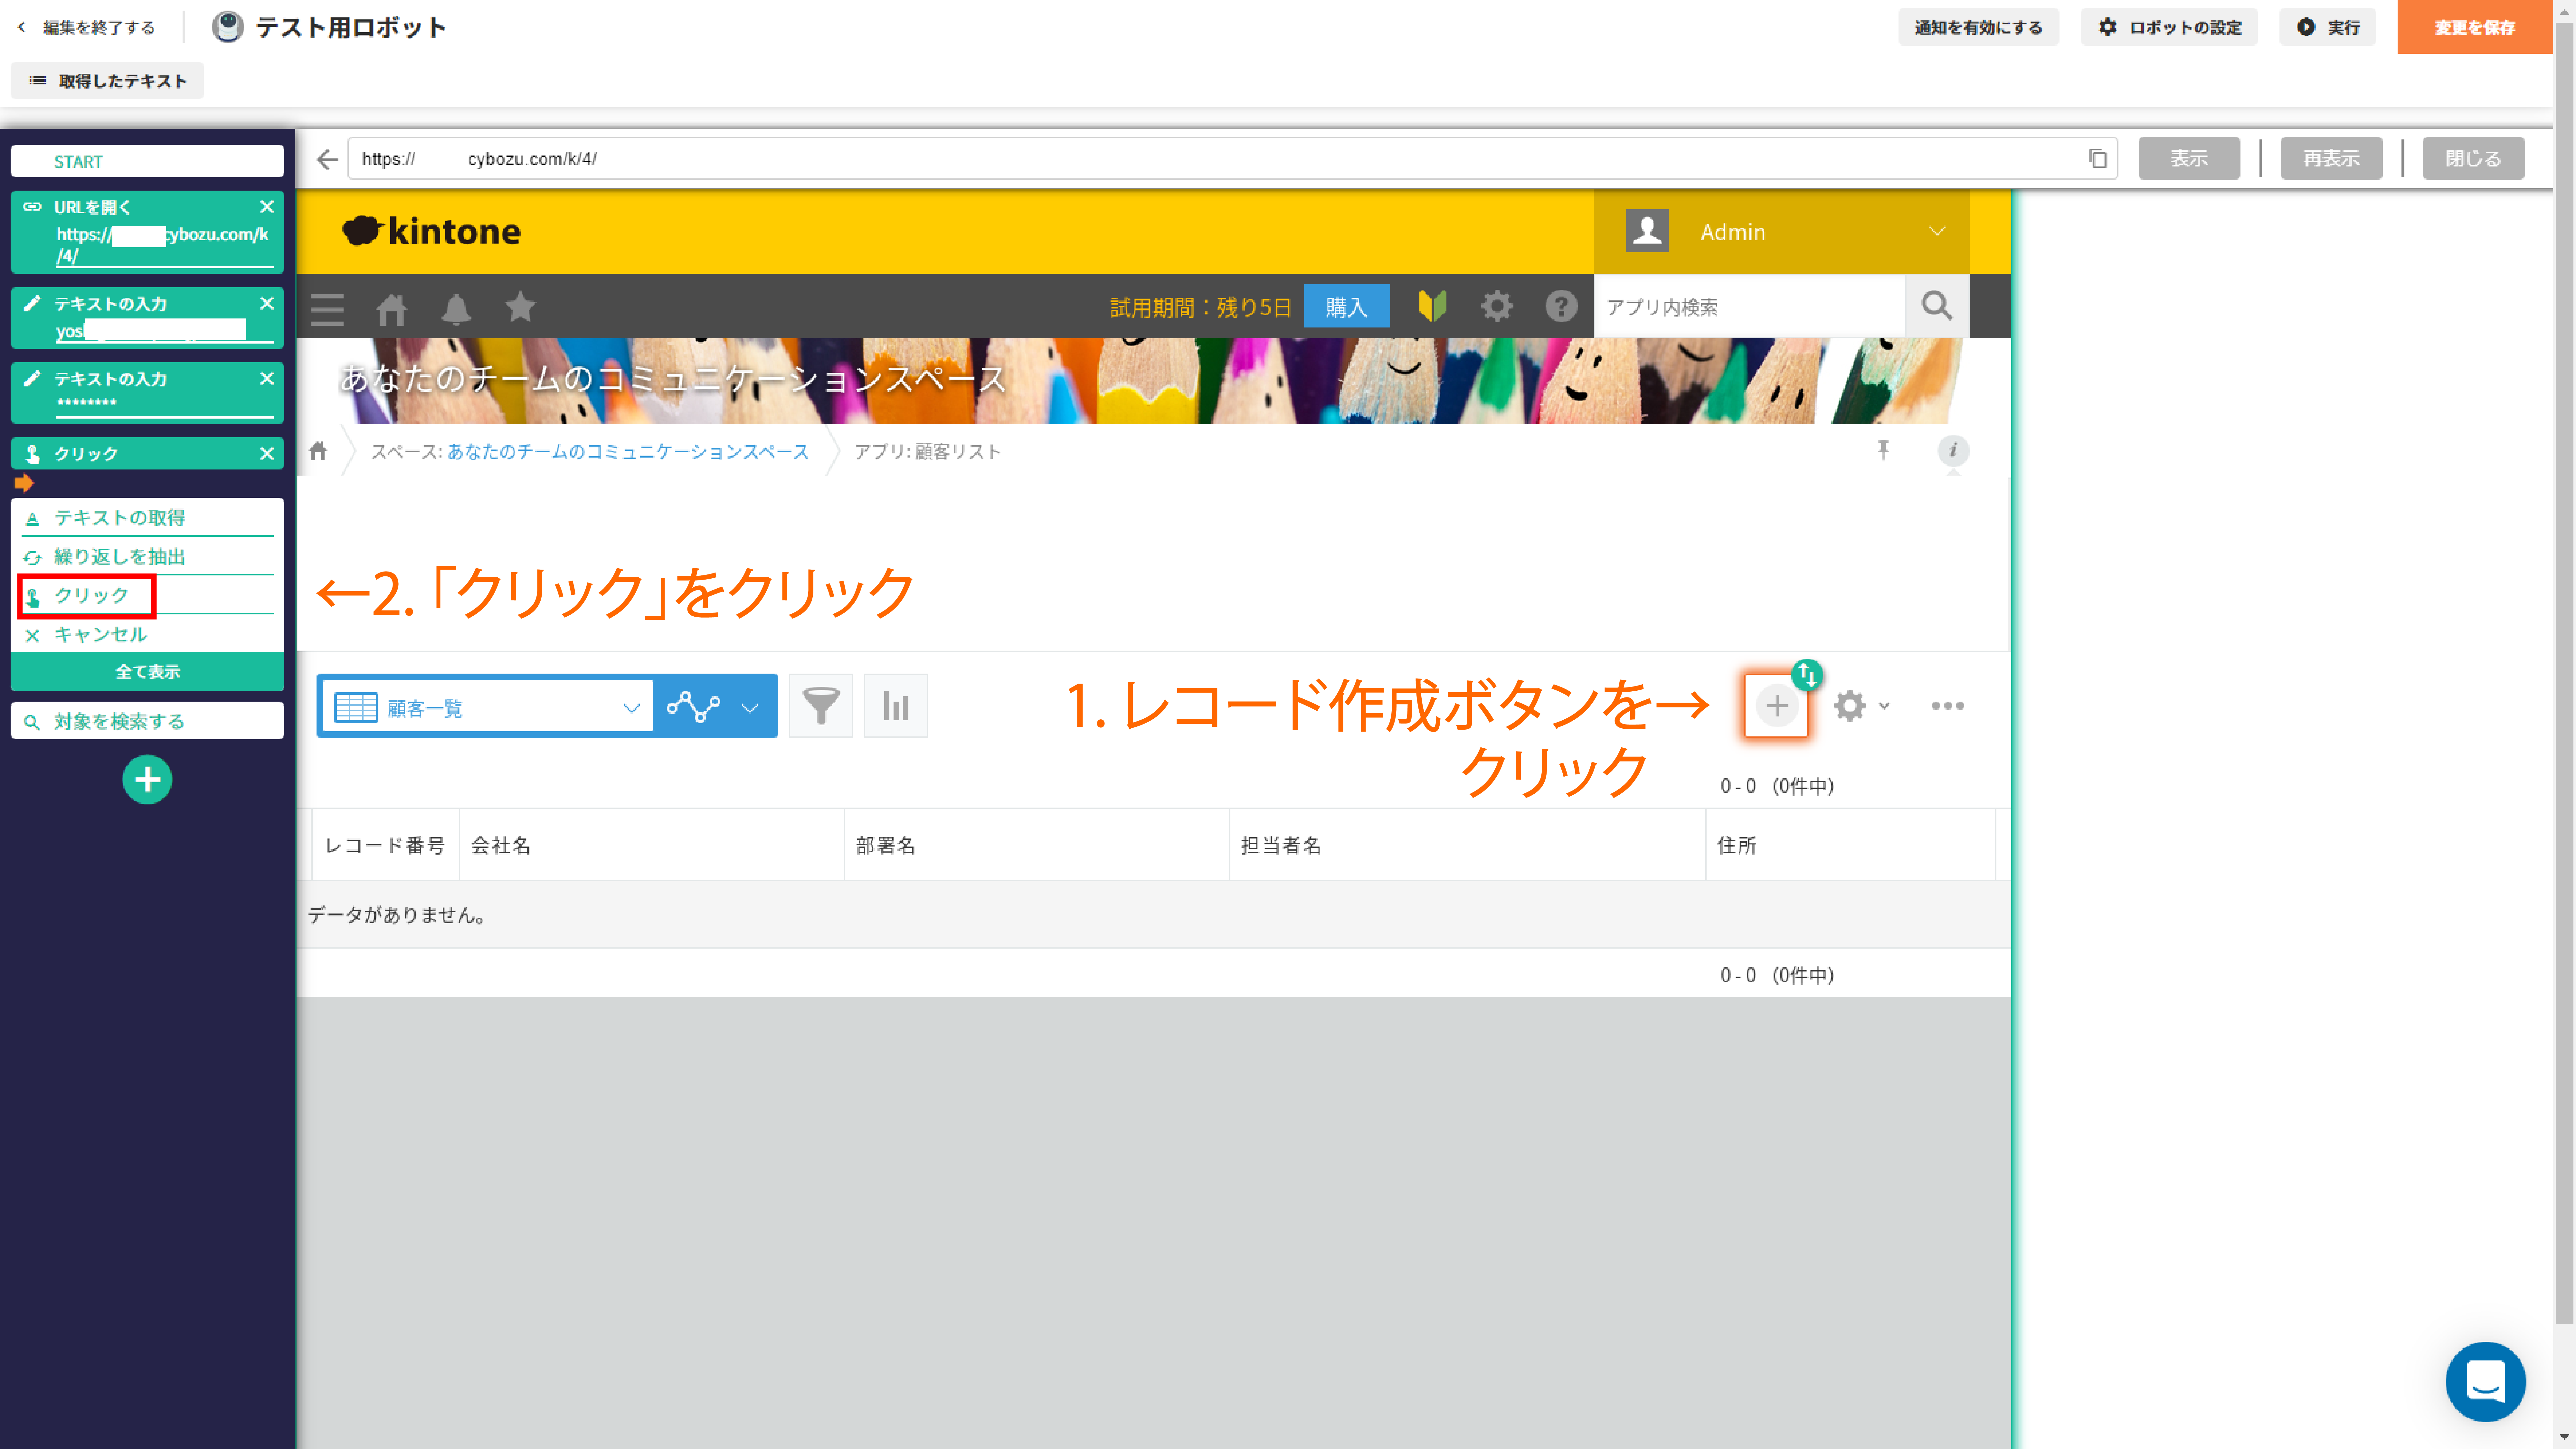The height and width of the screenshot is (1449, 2576).
Task: Click 全て表示 to show all actions
Action: click(147, 672)
